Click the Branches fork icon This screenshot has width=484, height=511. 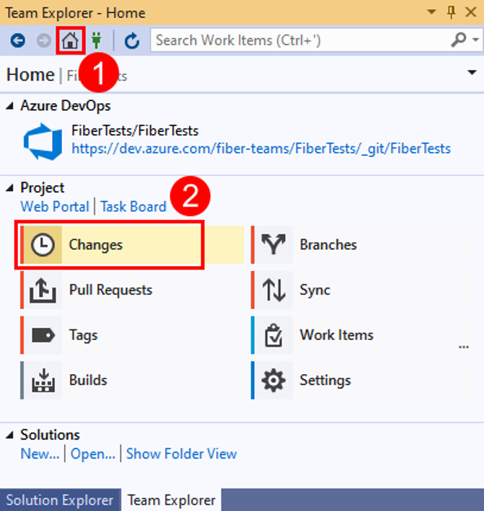point(273,245)
